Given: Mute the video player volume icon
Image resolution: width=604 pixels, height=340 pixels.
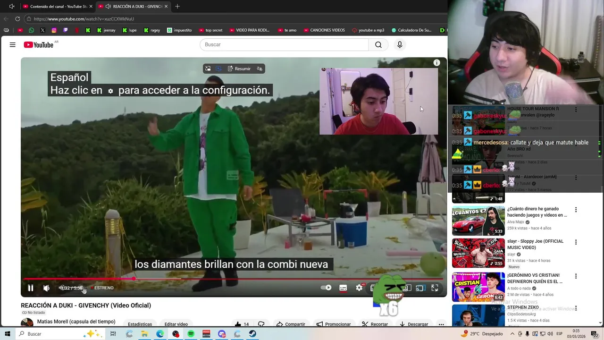Looking at the screenshot, I should coord(46,288).
